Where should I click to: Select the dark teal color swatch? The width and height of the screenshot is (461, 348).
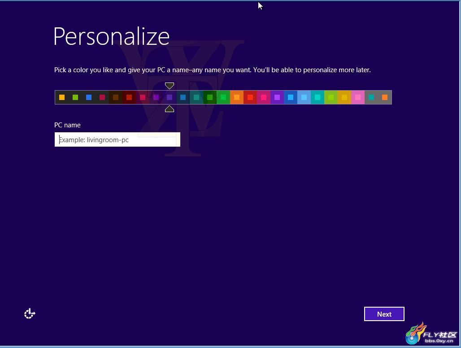click(x=196, y=97)
